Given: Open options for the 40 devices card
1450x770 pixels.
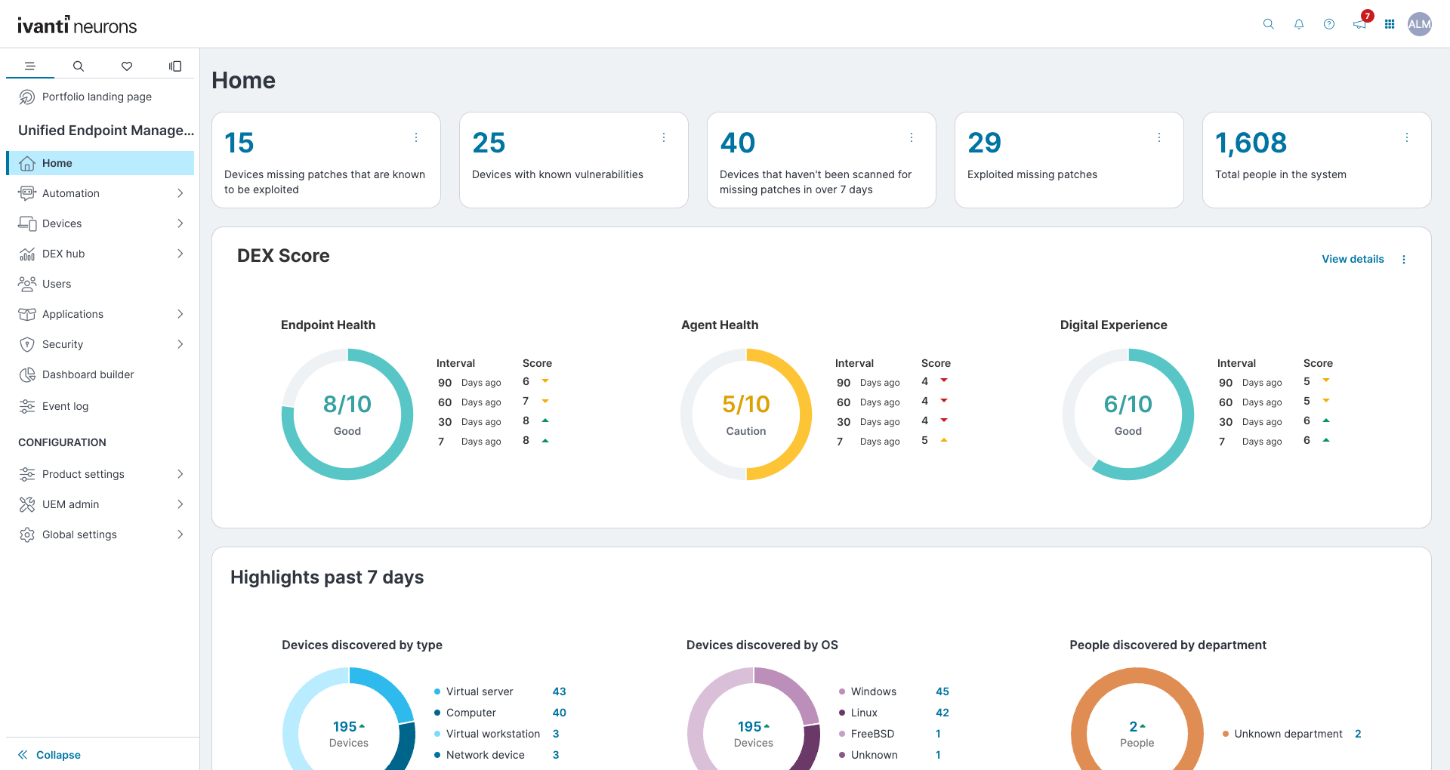Looking at the screenshot, I should click(912, 137).
